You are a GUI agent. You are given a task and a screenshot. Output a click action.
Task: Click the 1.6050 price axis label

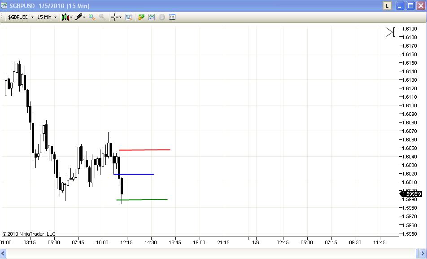coord(410,148)
